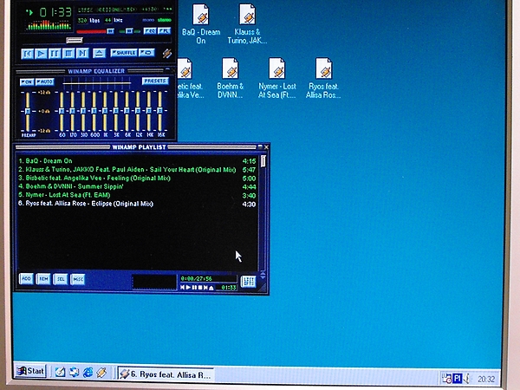The width and height of the screenshot is (520, 390).
Task: Toggle the Equalizer window button (EQ) in main window
Action: point(150,31)
